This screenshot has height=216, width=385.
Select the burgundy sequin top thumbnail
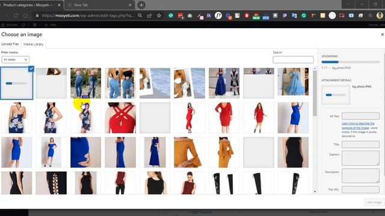tap(189, 183)
